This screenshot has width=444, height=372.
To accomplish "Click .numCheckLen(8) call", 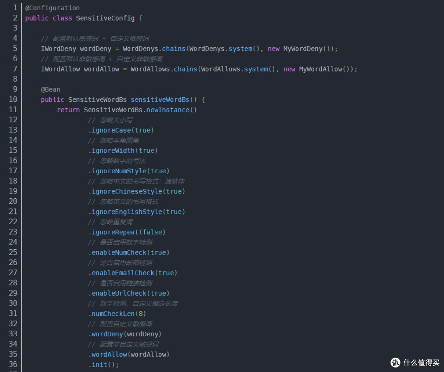I will pos(117,313).
